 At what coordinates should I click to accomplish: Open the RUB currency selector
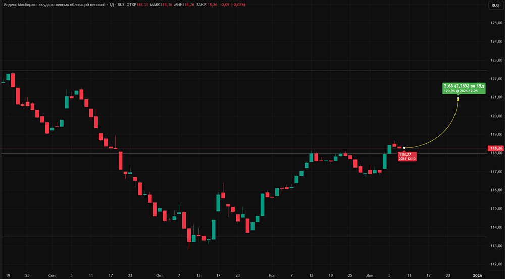coord(495,5)
